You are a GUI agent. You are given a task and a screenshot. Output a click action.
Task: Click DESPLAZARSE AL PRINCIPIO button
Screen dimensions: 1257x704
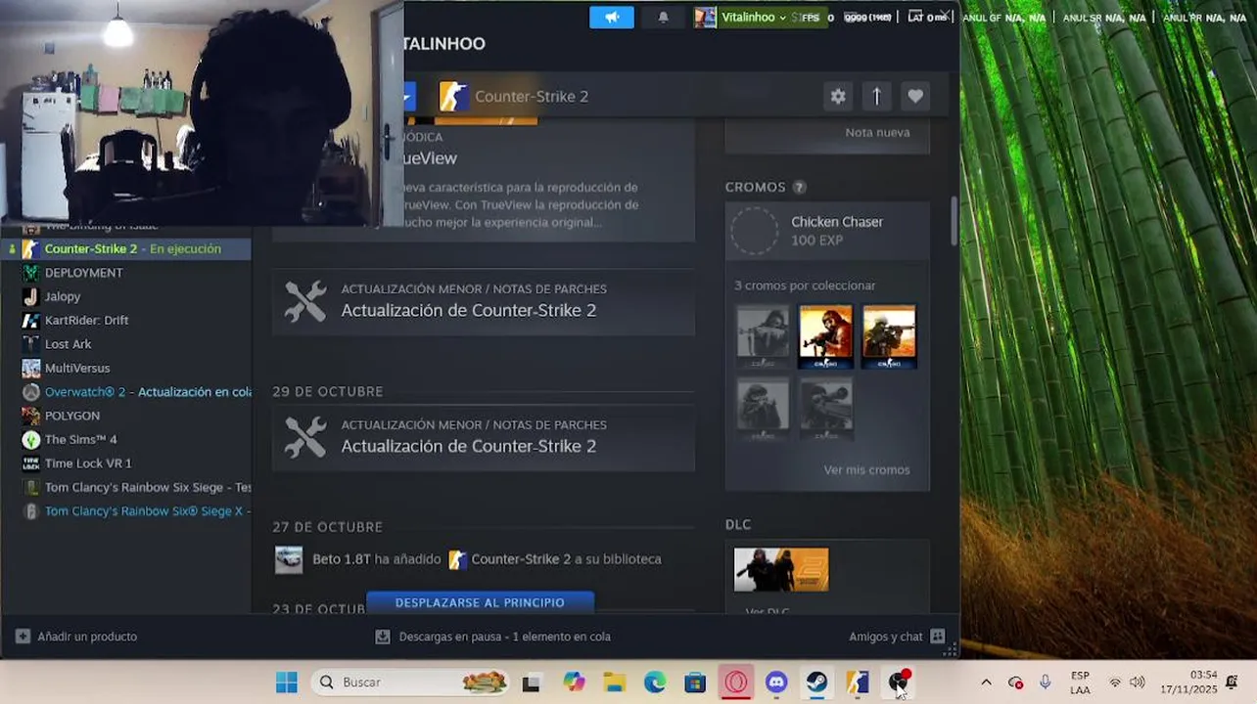click(x=480, y=602)
